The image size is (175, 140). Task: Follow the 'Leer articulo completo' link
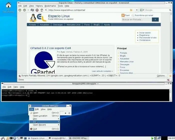(x=102, y=71)
